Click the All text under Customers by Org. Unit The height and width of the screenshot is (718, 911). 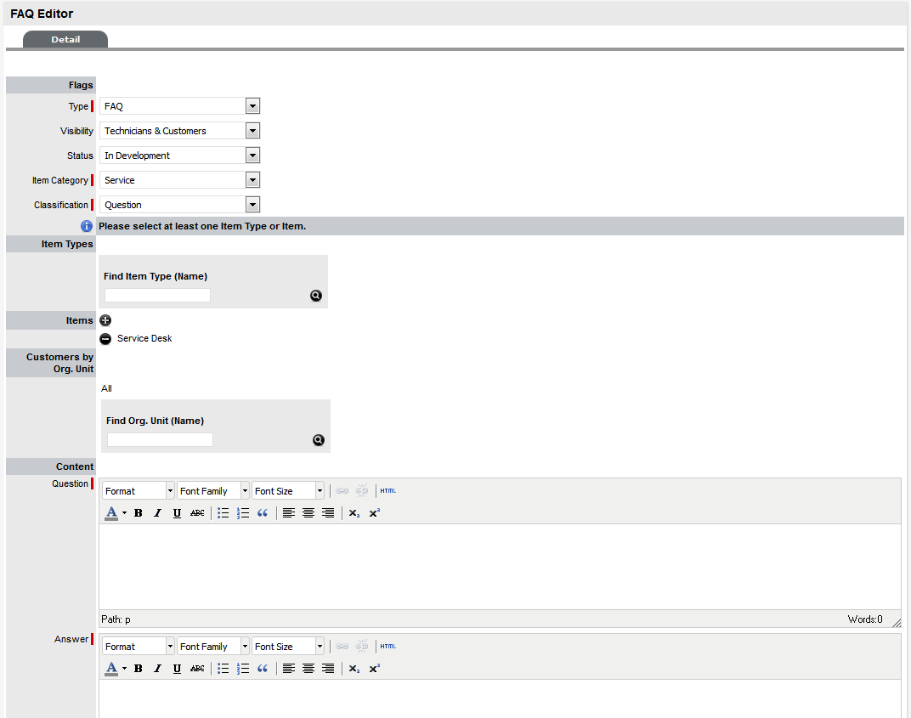106,388
